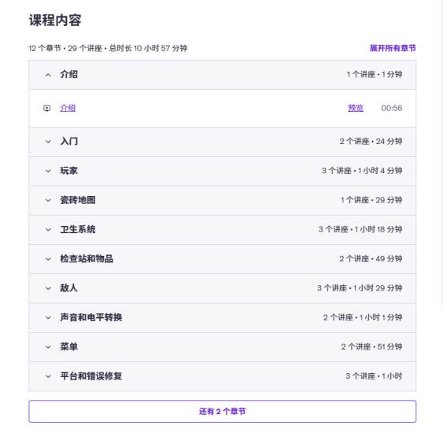Expand the 声音和电平转换 section chevron

(x=48, y=318)
